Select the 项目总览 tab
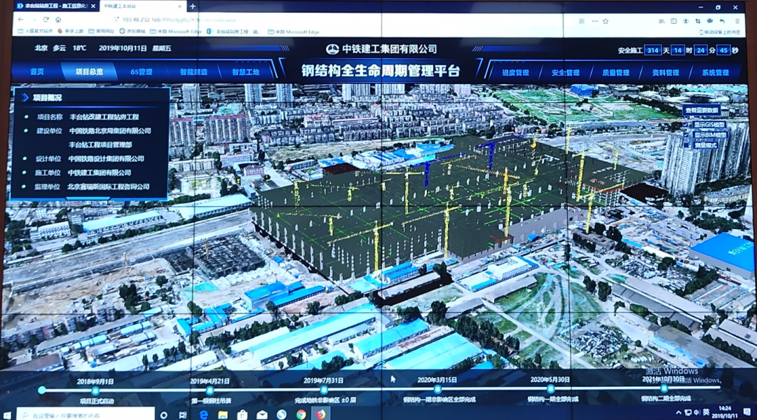The height and width of the screenshot is (420, 757). [x=89, y=72]
